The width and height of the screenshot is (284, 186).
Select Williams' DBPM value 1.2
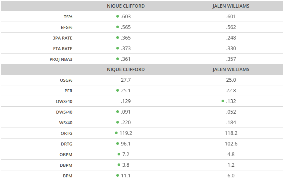231,165
